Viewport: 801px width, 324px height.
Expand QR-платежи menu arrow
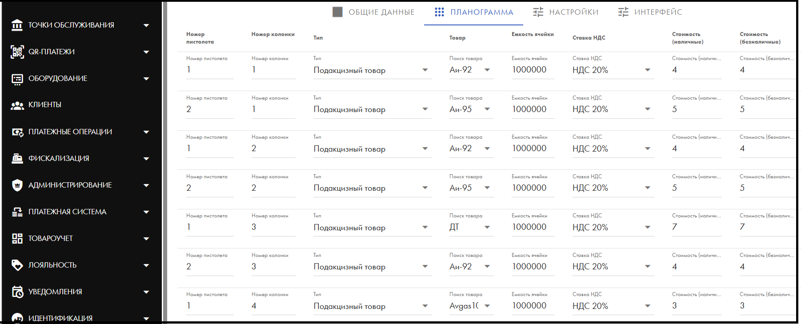coord(146,52)
